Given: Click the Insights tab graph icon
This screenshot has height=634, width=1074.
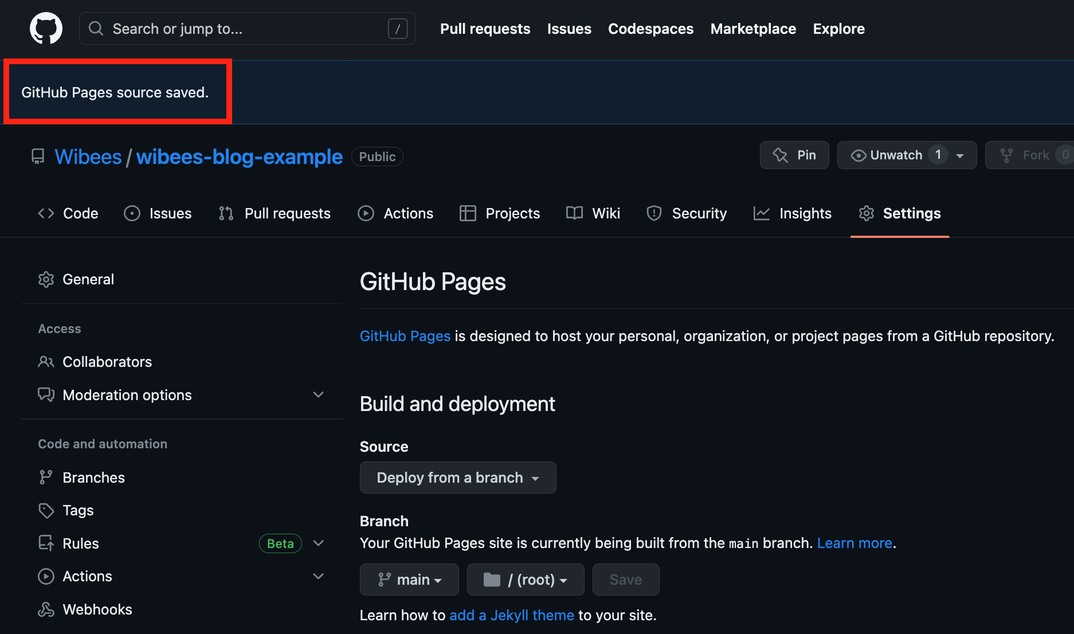Looking at the screenshot, I should pos(762,213).
